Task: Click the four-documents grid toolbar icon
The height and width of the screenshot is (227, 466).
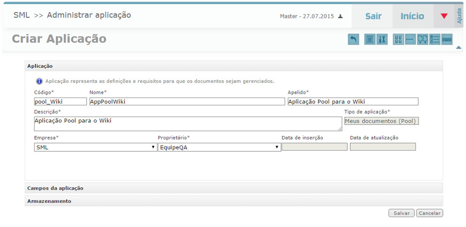Action: [398, 40]
